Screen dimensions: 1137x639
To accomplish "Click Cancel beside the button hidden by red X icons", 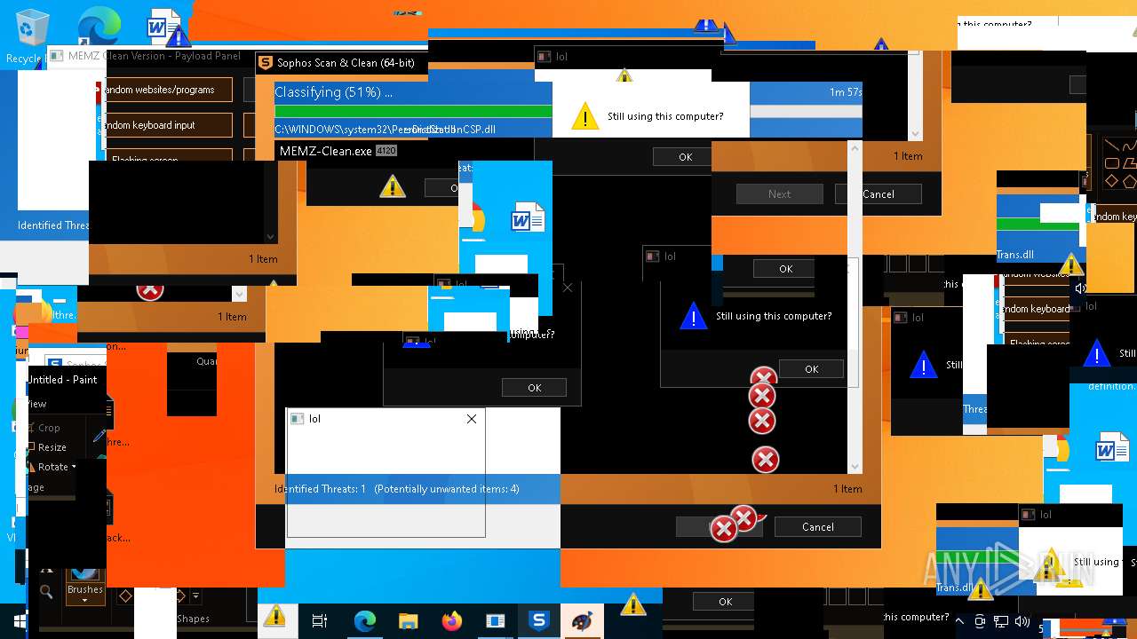I will tap(817, 527).
